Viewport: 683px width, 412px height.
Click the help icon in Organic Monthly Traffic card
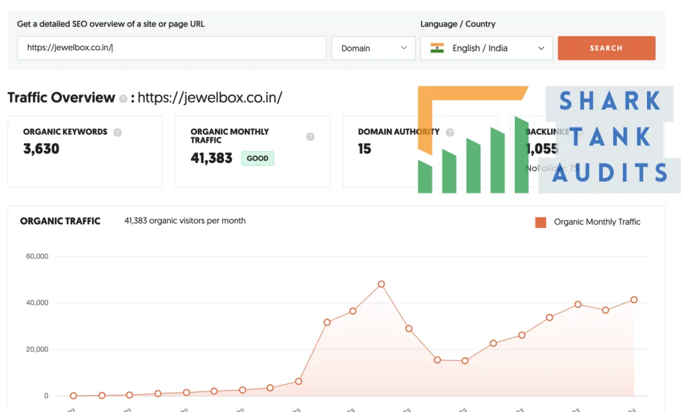310,137
